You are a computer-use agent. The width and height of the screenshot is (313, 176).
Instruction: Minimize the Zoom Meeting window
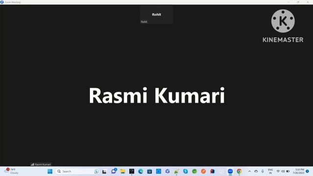click(289, 2)
